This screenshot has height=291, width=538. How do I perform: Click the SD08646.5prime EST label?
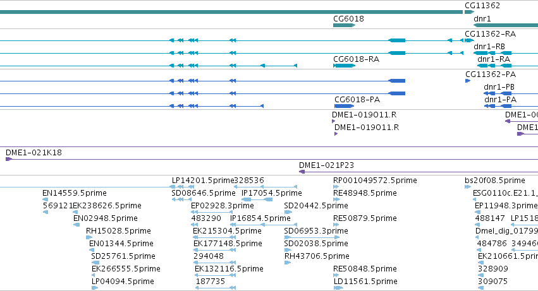tap(204, 193)
